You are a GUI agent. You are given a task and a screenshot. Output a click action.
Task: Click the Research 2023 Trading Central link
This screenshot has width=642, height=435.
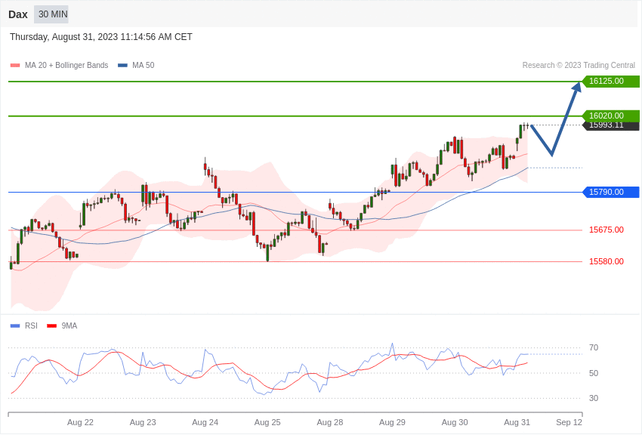pyautogui.click(x=578, y=65)
